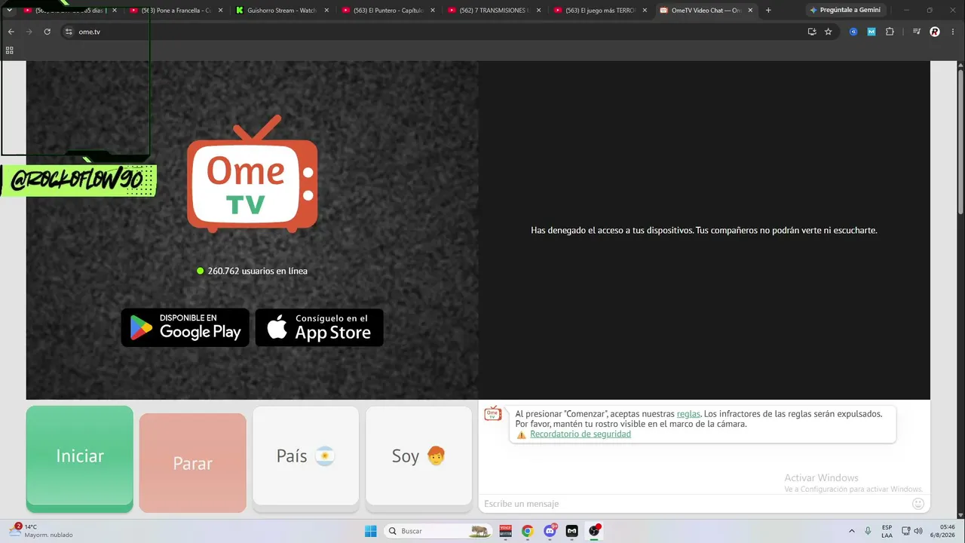Click the Parar button

(193, 463)
